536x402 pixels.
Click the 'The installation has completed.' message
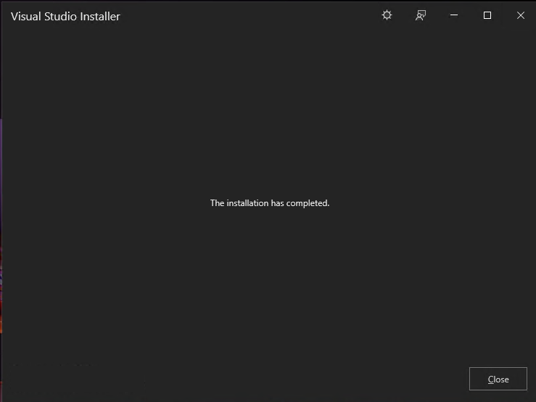270,203
